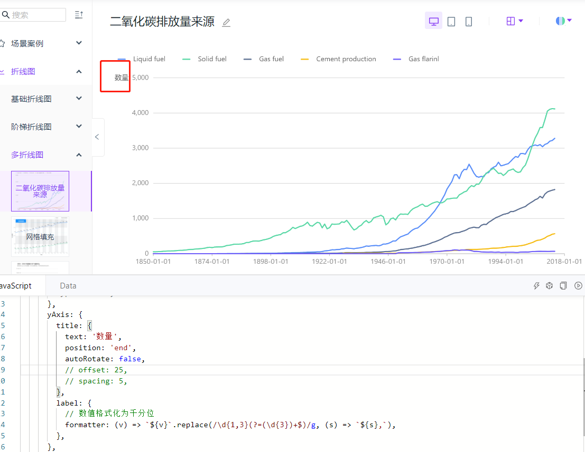Click the lightning quick-run icon
Viewport: 585px width, 452px height.
536,285
